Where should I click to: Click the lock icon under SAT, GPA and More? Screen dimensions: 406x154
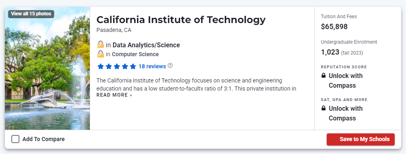[324, 108]
